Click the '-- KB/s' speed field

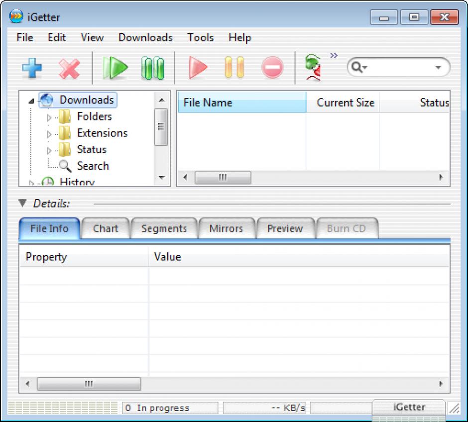coord(264,408)
